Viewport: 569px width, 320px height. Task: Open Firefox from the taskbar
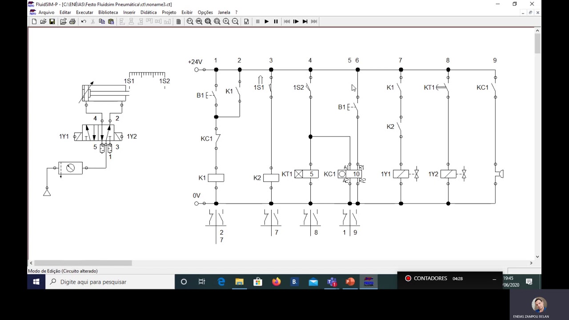276,282
